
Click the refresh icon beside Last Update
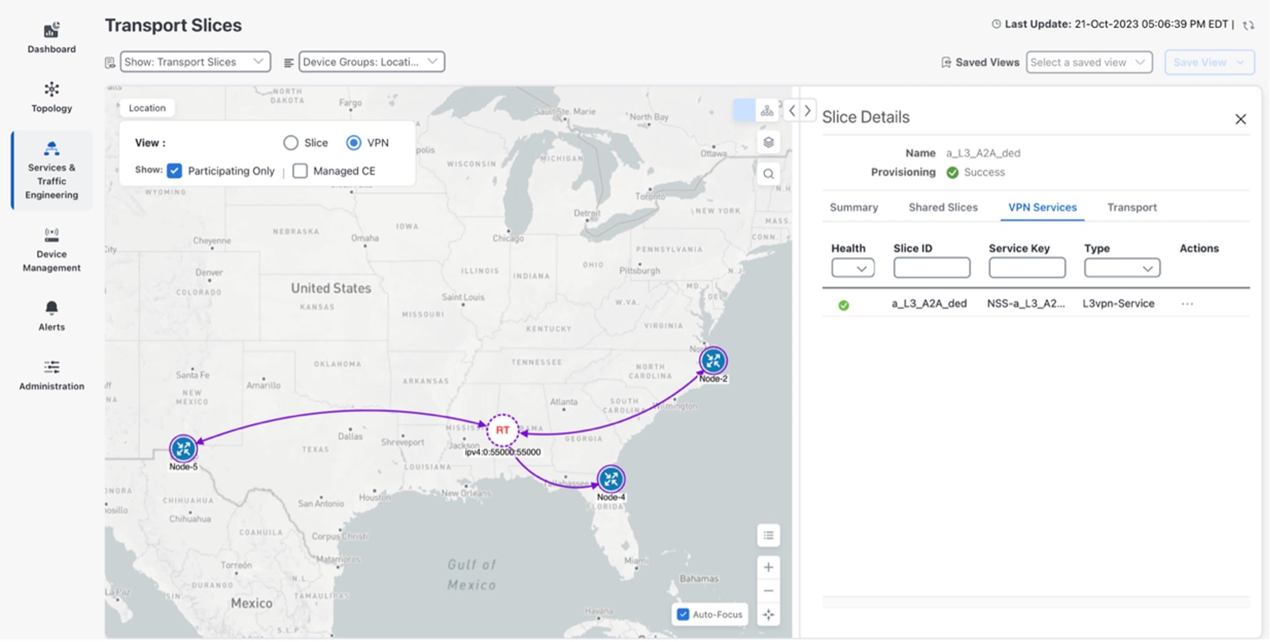(1248, 25)
